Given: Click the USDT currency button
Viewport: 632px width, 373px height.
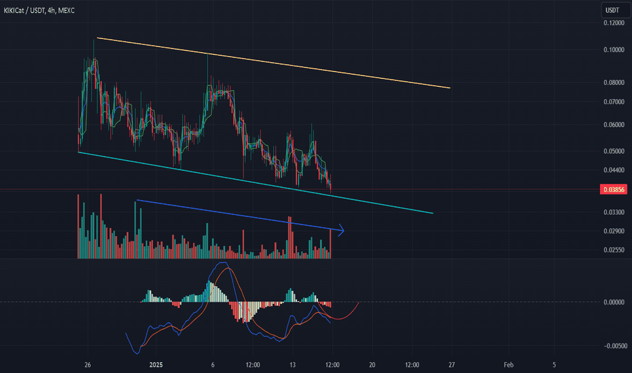Looking at the screenshot, I should click(x=616, y=10).
